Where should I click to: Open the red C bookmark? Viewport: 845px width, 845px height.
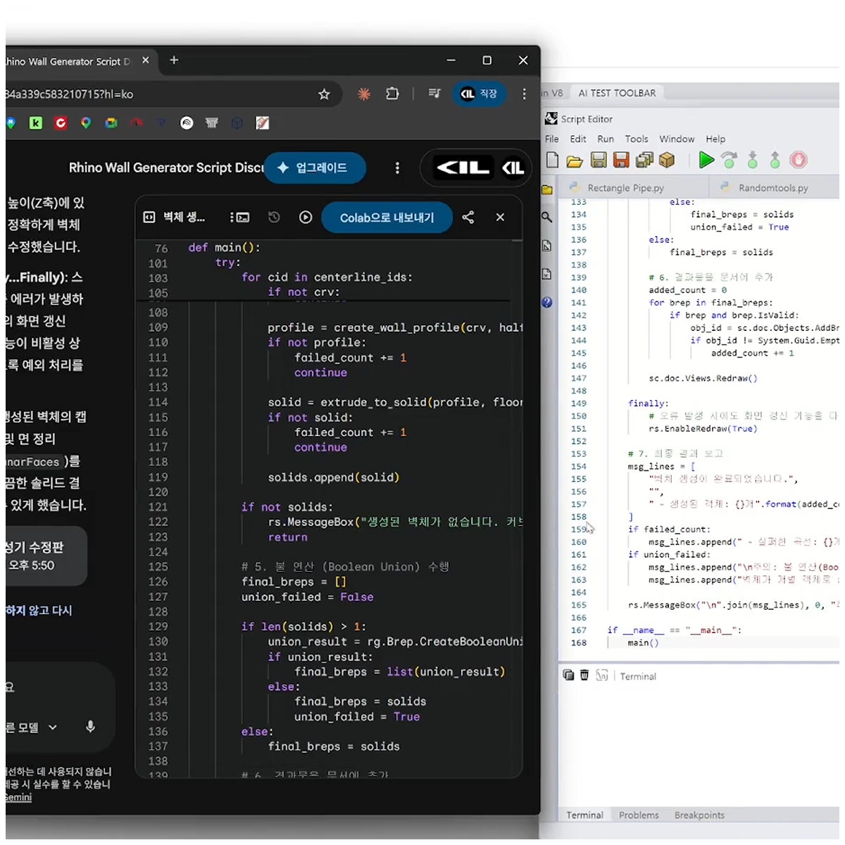click(61, 123)
